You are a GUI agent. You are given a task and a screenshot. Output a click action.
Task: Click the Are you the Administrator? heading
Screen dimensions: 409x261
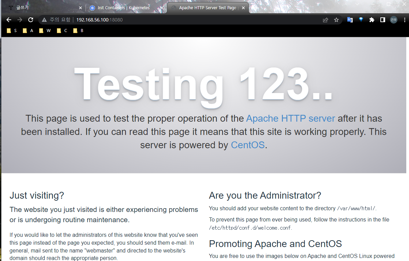265,196
